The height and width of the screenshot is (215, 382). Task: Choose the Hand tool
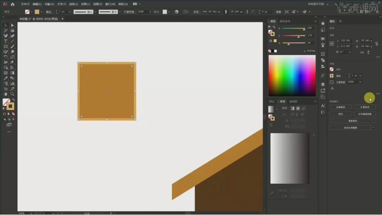pyautogui.click(x=6, y=94)
